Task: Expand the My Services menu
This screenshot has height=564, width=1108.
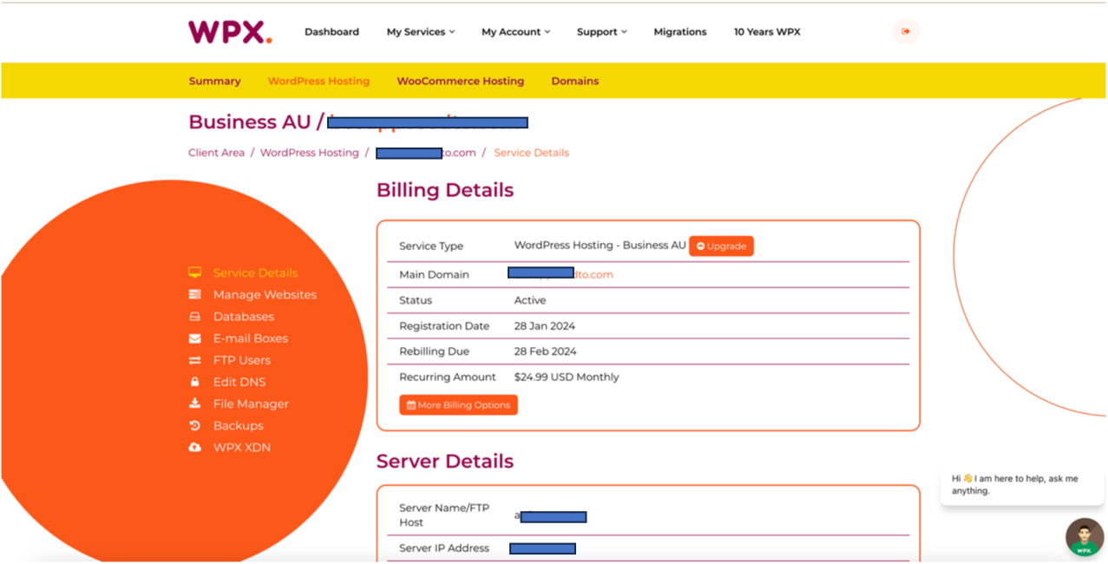Action: pyautogui.click(x=421, y=32)
